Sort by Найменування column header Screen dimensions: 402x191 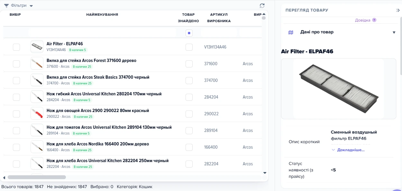[102, 14]
